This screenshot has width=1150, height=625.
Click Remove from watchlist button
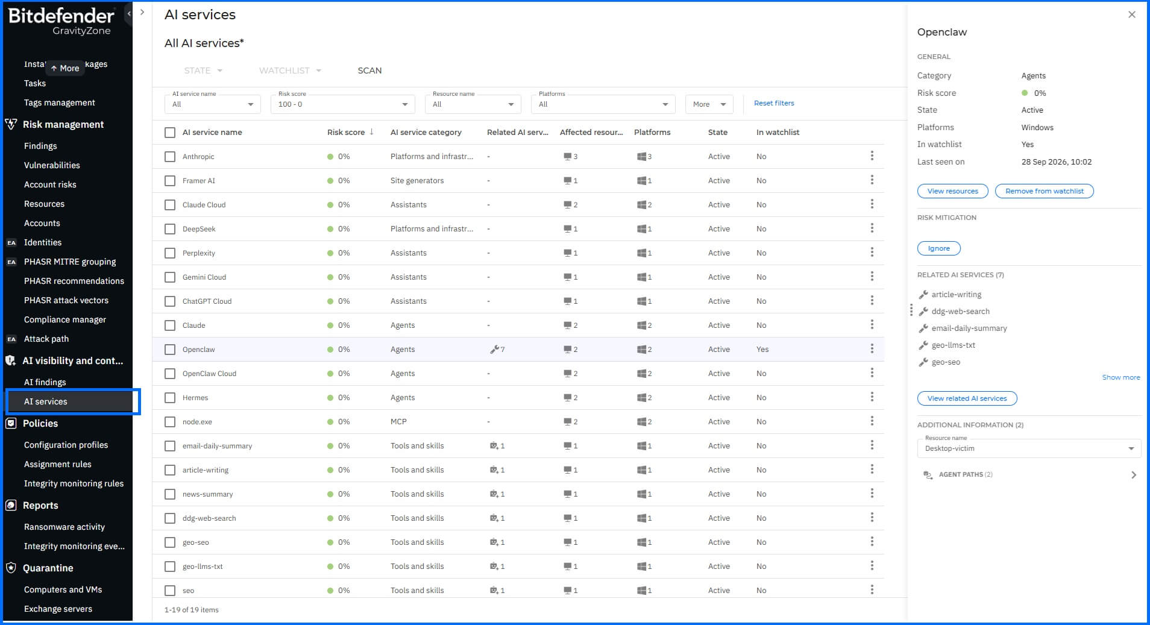(x=1045, y=191)
